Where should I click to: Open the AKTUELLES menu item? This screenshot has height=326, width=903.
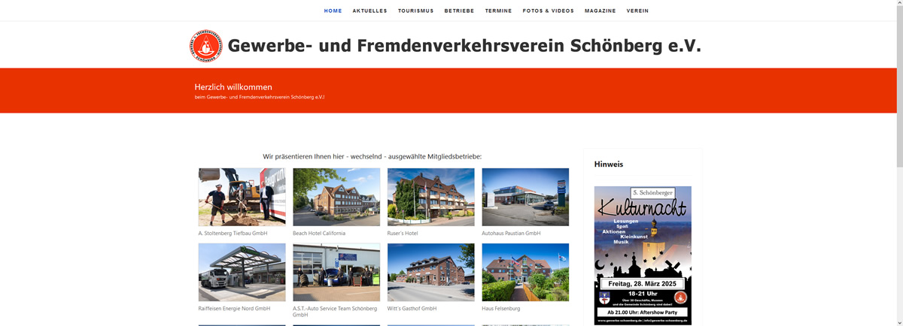click(x=369, y=11)
